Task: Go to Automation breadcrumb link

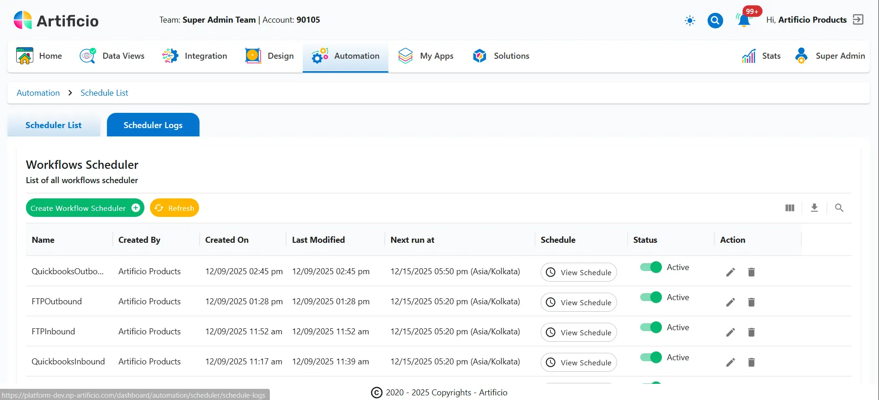Action: (38, 93)
